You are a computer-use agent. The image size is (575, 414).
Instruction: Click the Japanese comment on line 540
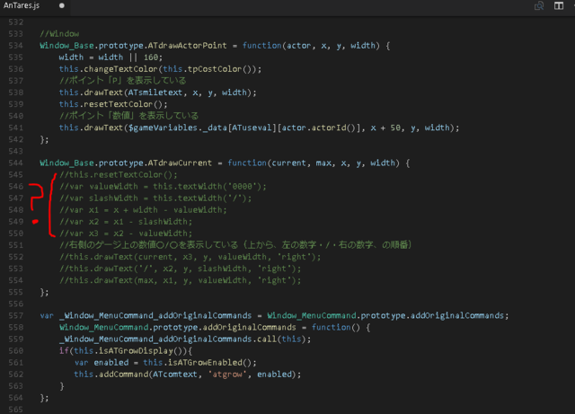[x=128, y=116]
